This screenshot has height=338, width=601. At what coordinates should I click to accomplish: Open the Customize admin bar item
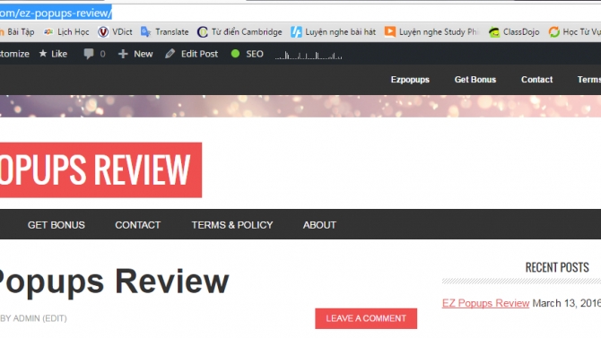click(x=14, y=54)
